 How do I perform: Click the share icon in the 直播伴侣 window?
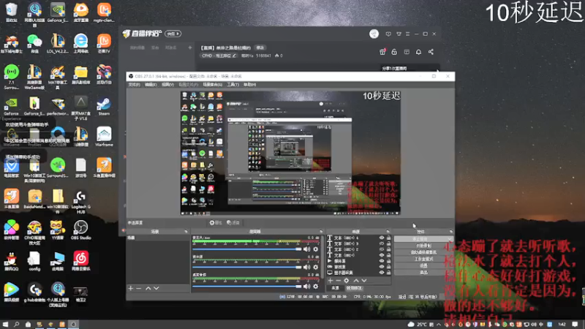[431, 52]
